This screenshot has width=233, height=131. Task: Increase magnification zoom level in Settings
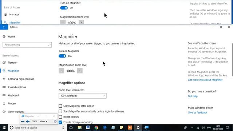point(80,71)
